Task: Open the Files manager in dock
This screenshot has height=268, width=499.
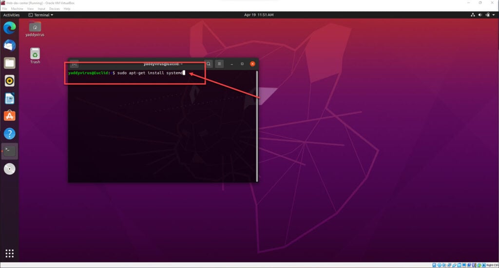Action: [x=10, y=63]
